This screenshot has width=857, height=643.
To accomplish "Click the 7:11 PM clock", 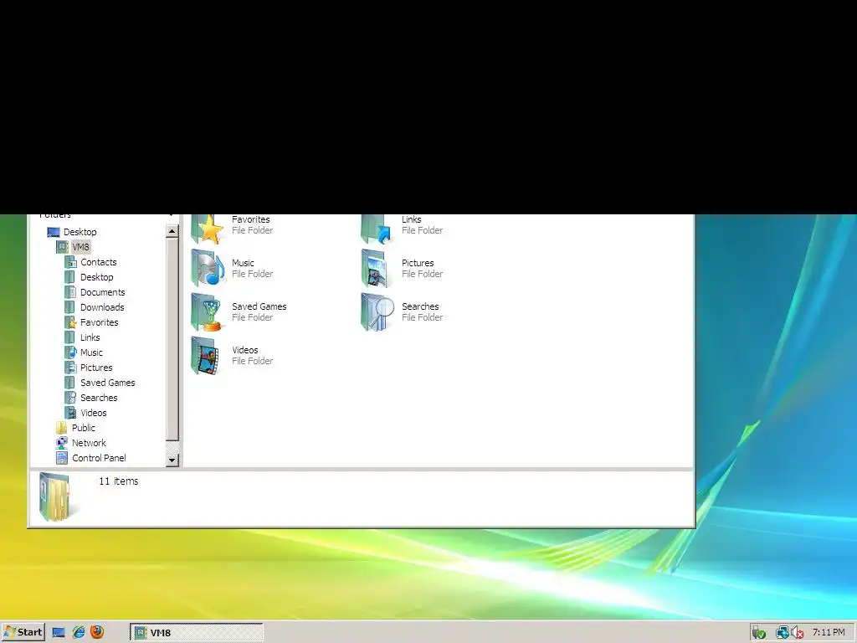I will click(x=829, y=632).
